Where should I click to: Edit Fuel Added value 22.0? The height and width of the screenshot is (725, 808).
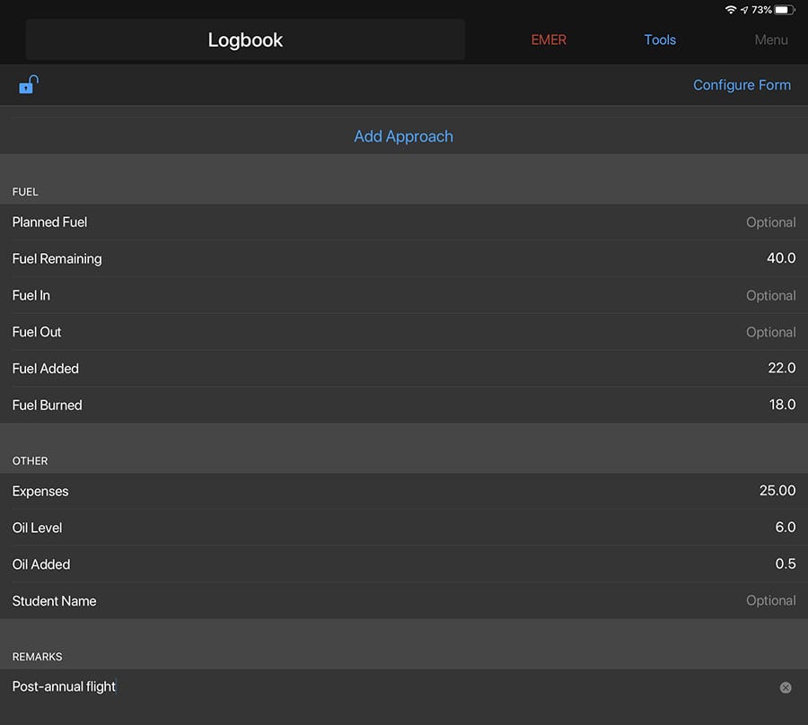782,368
